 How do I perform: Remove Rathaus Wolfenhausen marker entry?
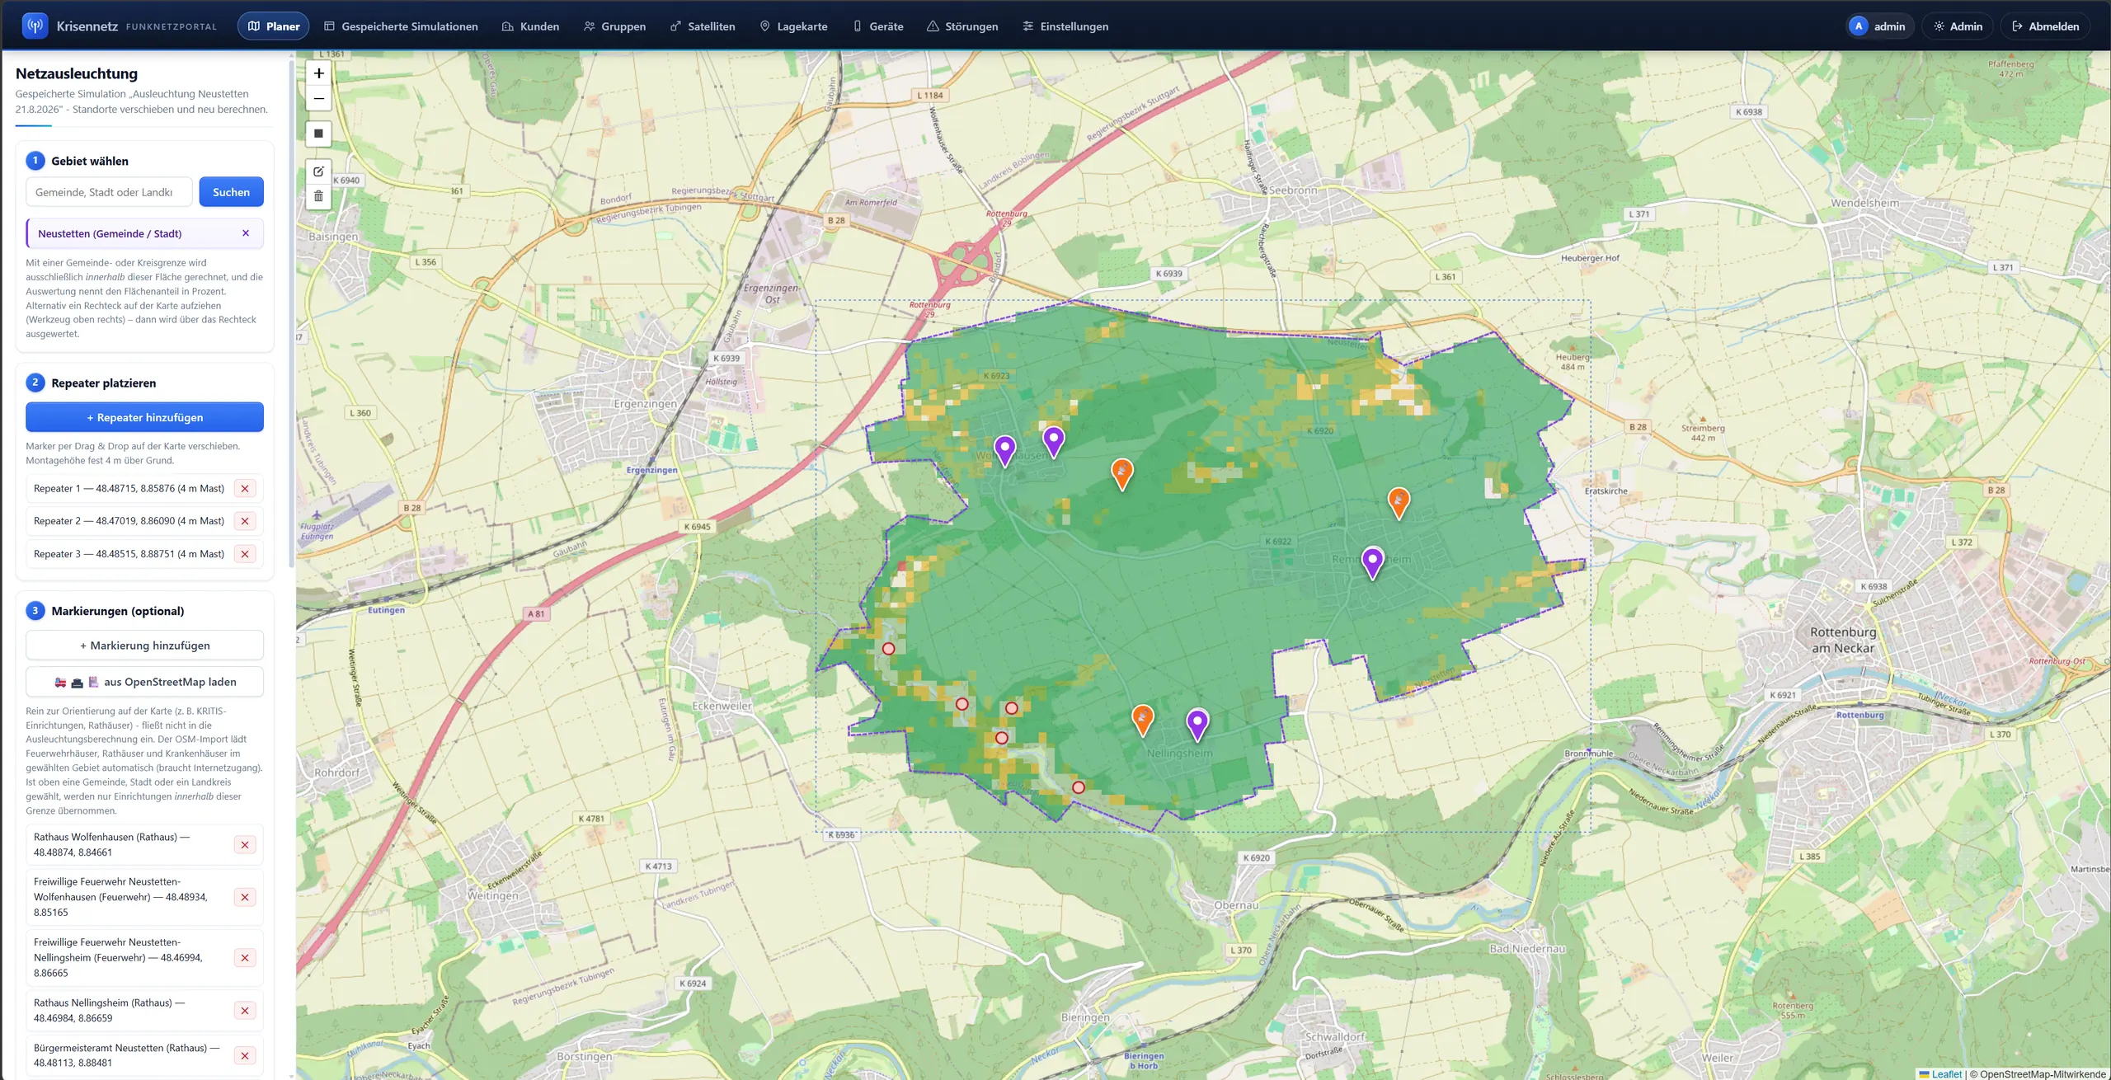point(245,845)
